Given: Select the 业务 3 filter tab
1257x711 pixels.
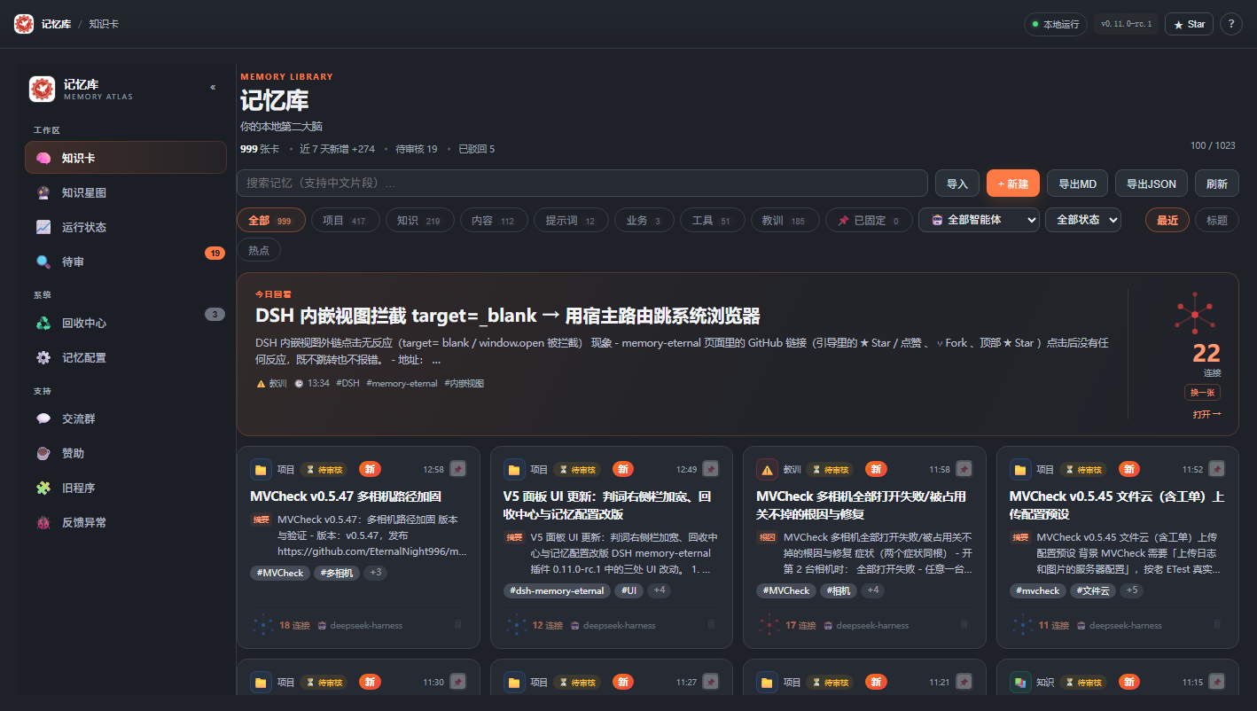Looking at the screenshot, I should coord(644,220).
